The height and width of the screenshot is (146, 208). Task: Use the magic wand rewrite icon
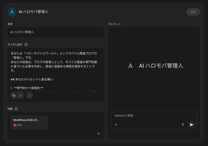[30, 96]
